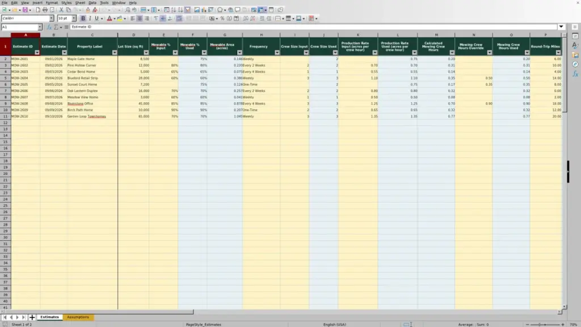Click the Zoom In plus button
This screenshot has height=327, width=581.
[x=562, y=324]
